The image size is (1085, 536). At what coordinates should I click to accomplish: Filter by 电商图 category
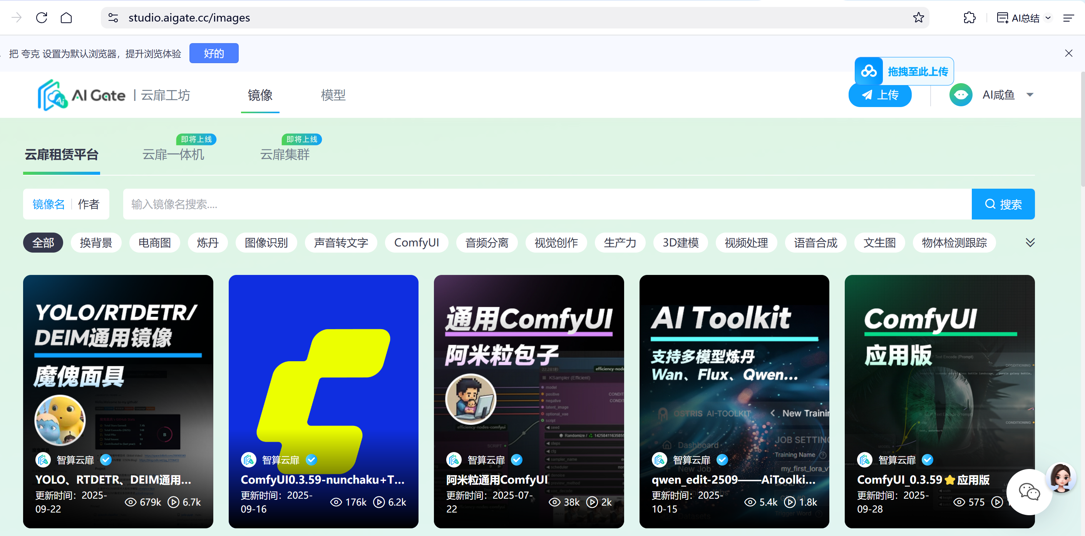(x=154, y=243)
